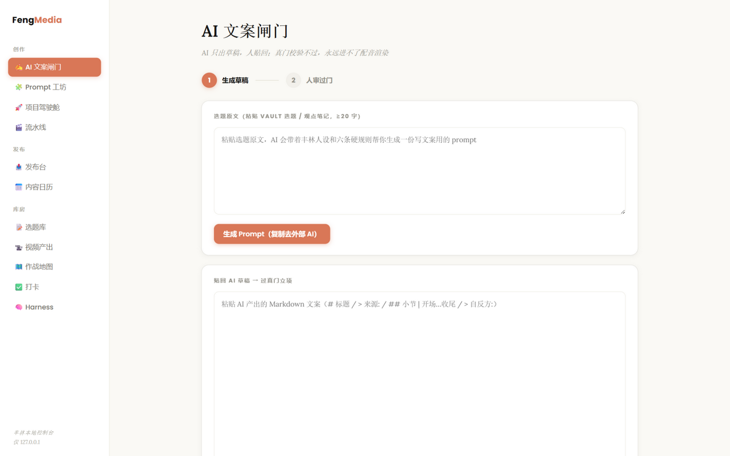Open Prompt 工坊 in the sidebar
This screenshot has height=456, width=730.
click(x=54, y=87)
